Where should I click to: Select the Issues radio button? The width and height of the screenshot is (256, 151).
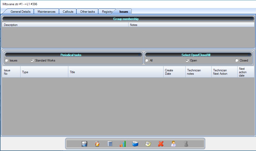click(6, 60)
